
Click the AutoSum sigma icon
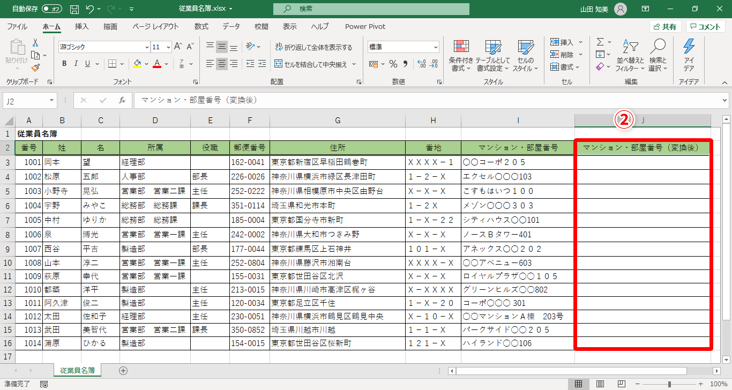click(600, 42)
